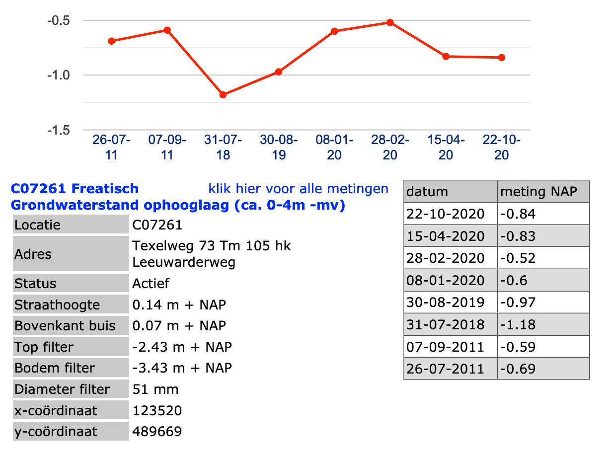Click y-axis label -1.5
The height and width of the screenshot is (457, 613).
coord(58,130)
